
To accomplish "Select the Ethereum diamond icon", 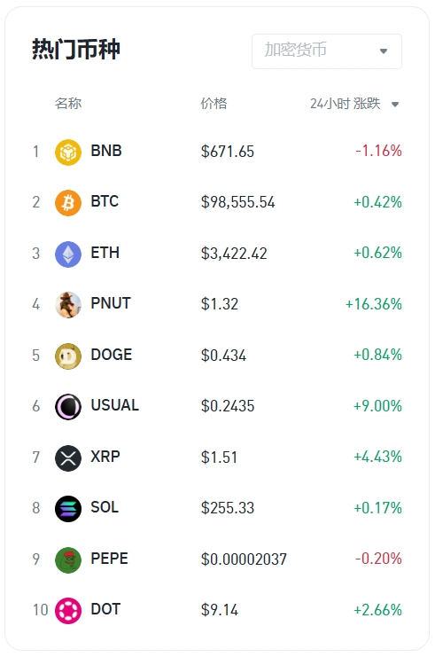I will tap(68, 254).
